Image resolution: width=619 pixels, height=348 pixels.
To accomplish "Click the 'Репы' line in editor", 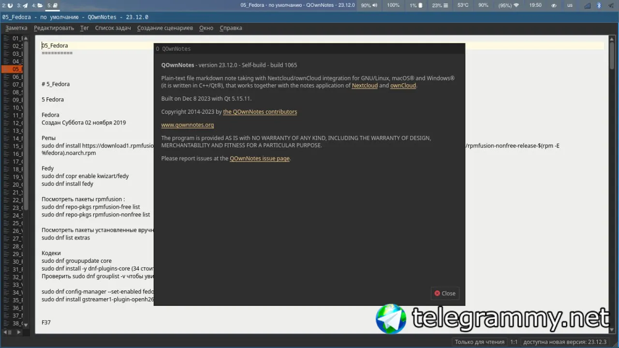I will (48, 138).
